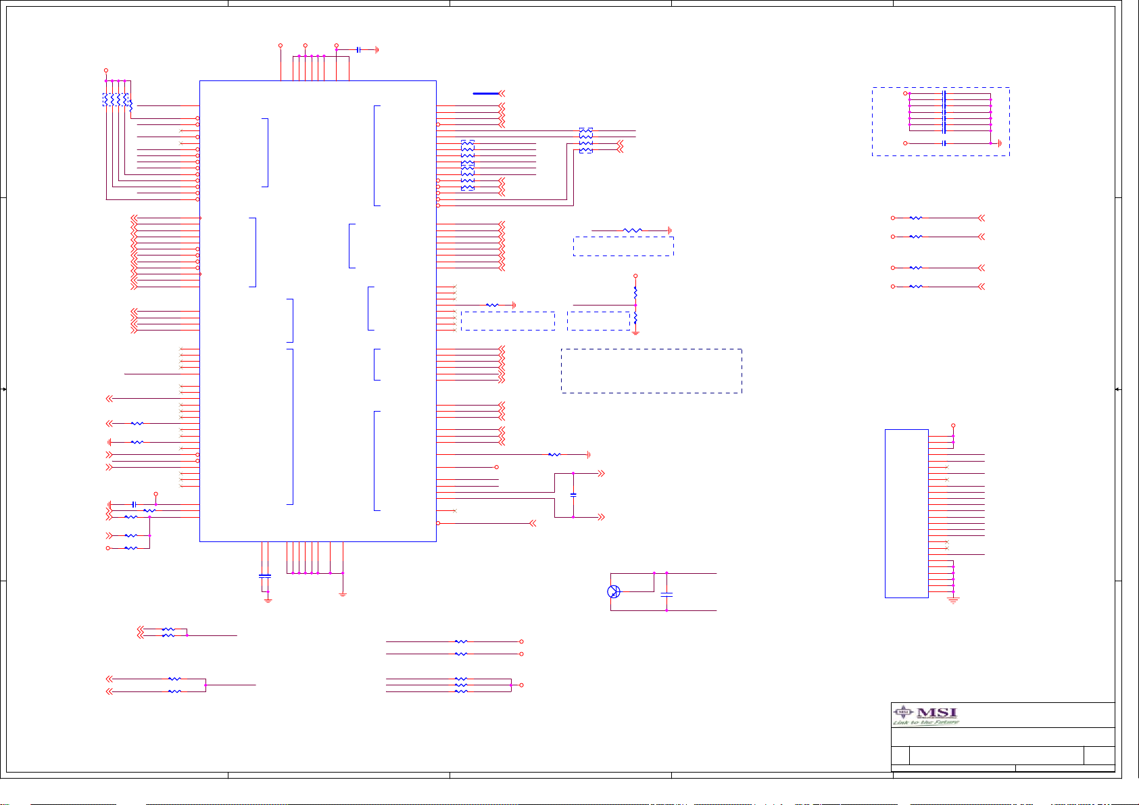Screen dimensions: 1139x805
Task: Select the dashed capacitor bank group at top right
Action: tap(941, 122)
